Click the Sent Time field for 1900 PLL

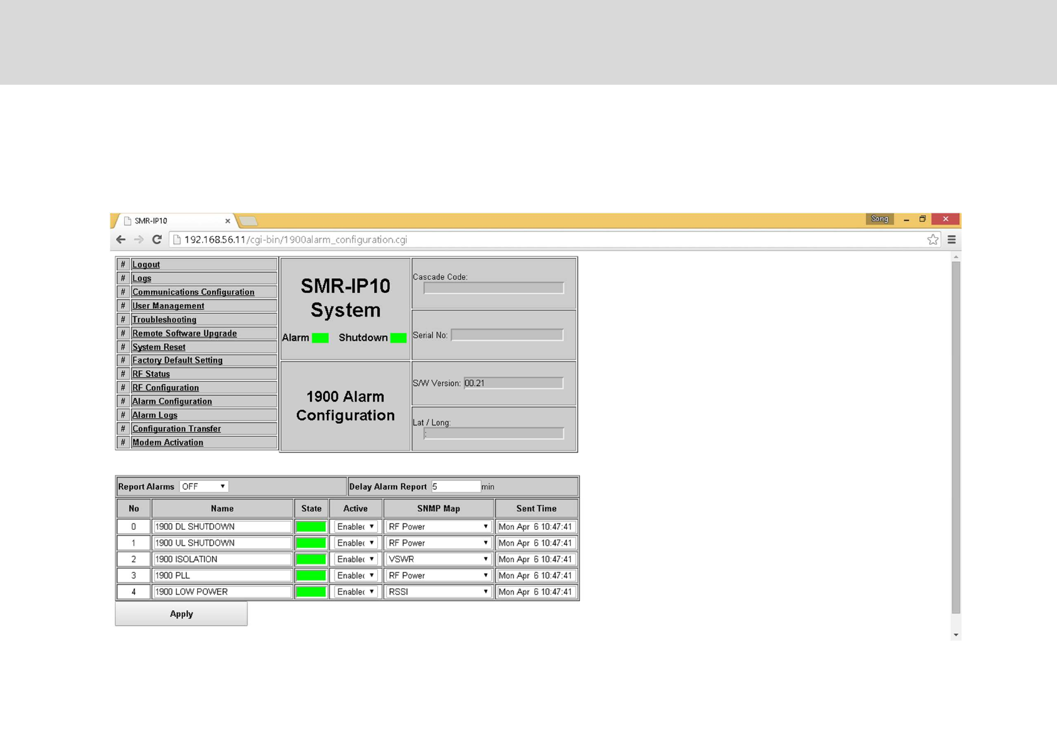536,576
